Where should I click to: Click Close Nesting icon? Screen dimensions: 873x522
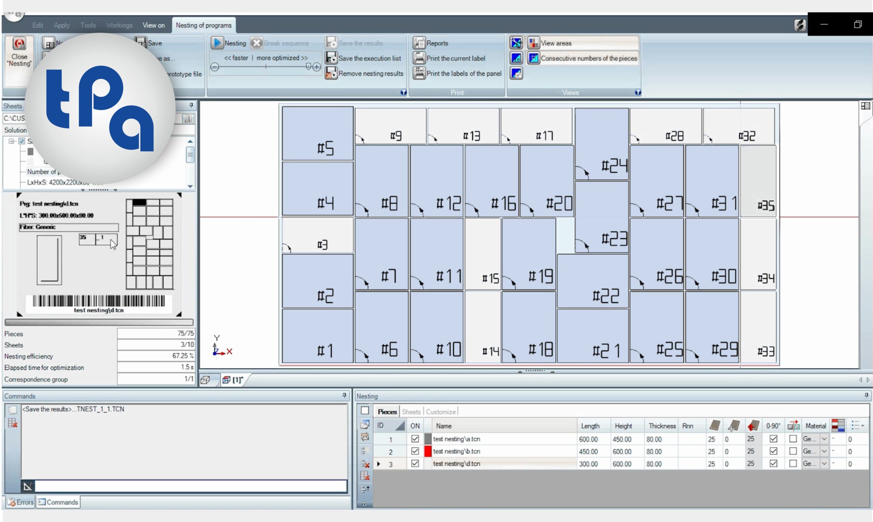pyautogui.click(x=19, y=44)
